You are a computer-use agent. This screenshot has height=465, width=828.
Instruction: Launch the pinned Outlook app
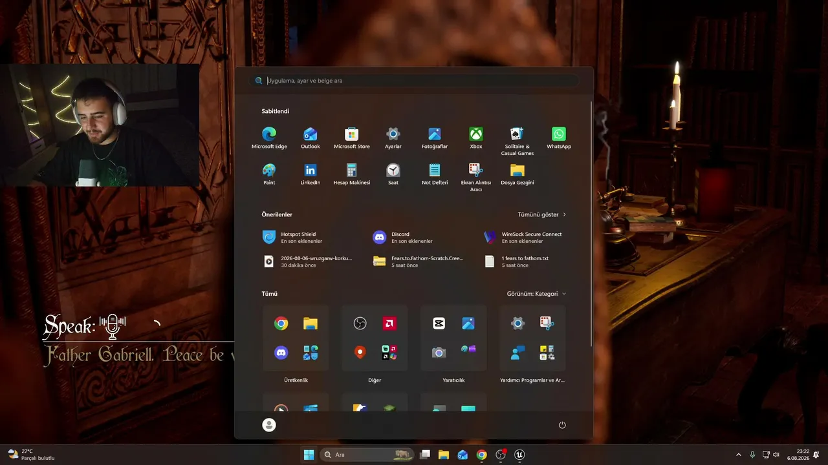pyautogui.click(x=310, y=138)
